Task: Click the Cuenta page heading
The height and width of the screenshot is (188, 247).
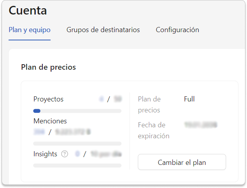Action: tap(28, 11)
